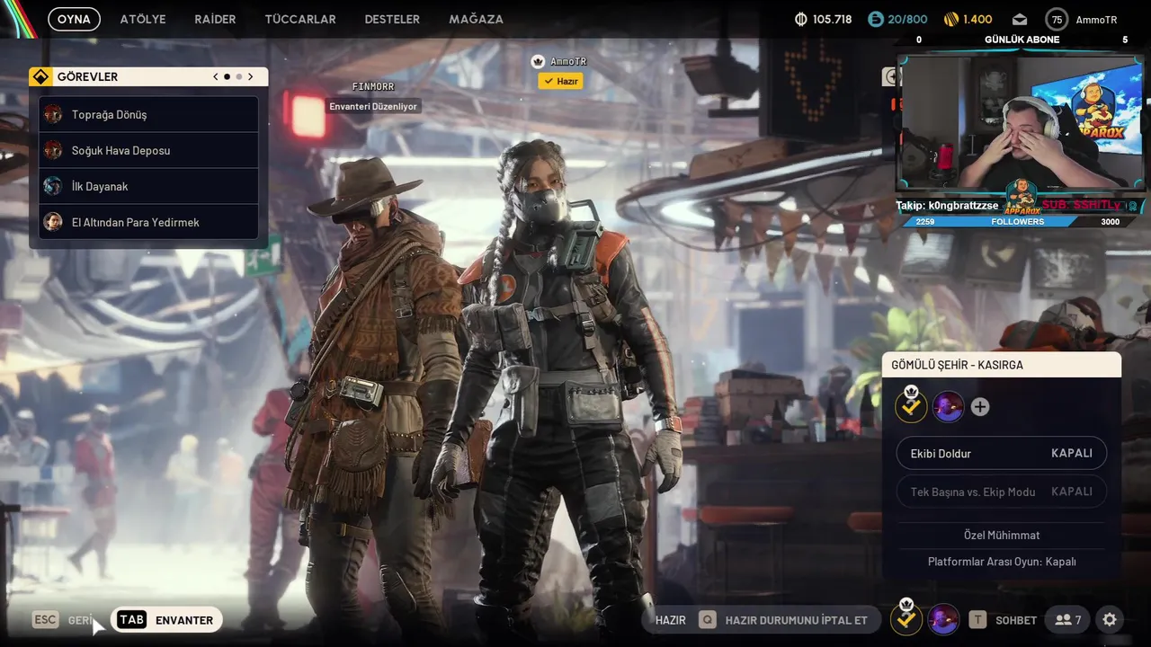Click the bottom bar ready checkmark avatar
Screen dimensions: 1151x647
click(x=906, y=618)
